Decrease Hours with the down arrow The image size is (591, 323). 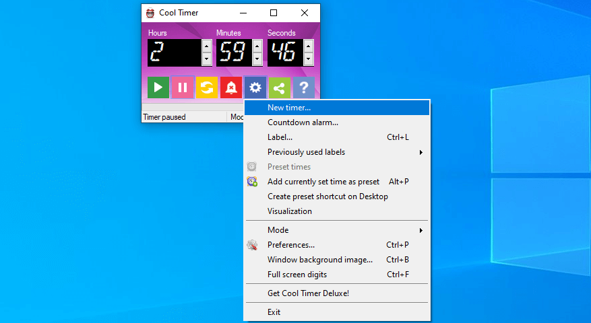(x=207, y=59)
